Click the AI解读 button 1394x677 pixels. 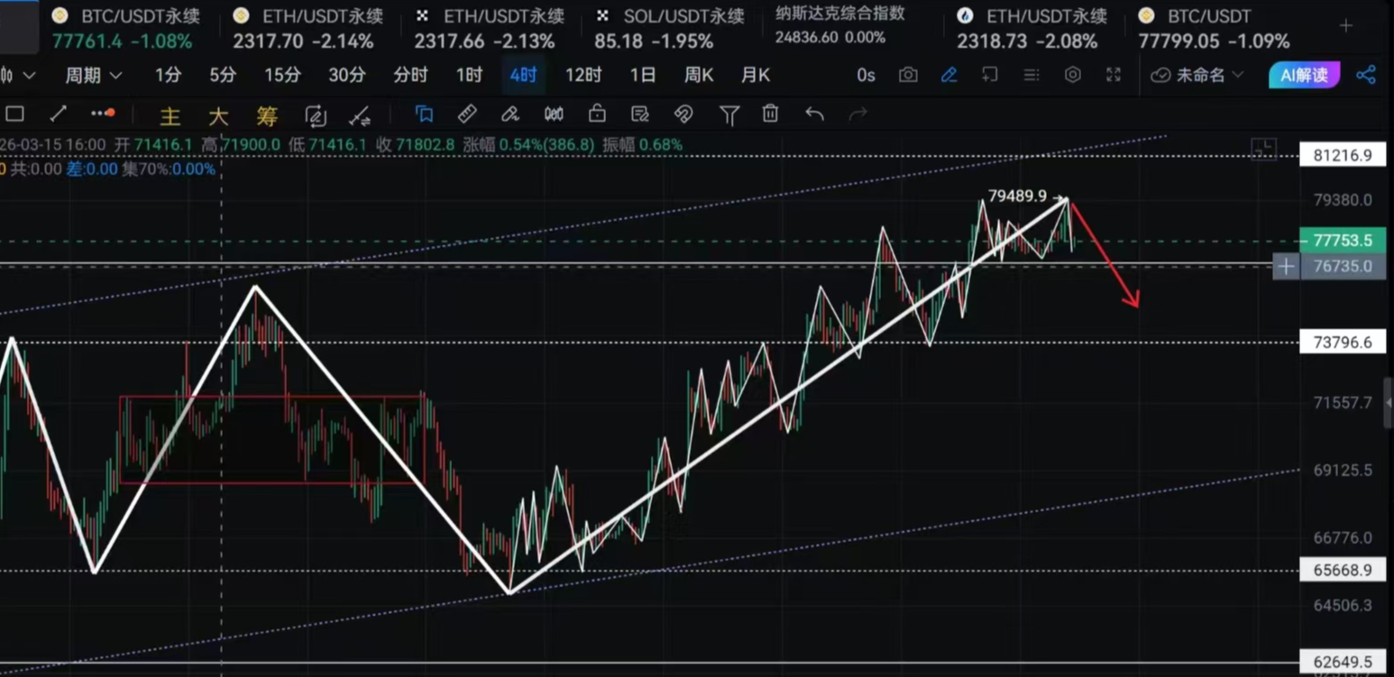tap(1304, 75)
